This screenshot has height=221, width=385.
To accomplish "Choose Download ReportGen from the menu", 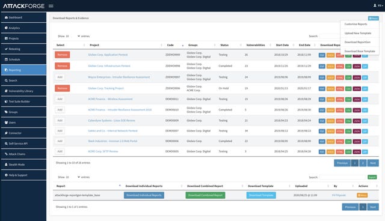I will click(357, 42).
